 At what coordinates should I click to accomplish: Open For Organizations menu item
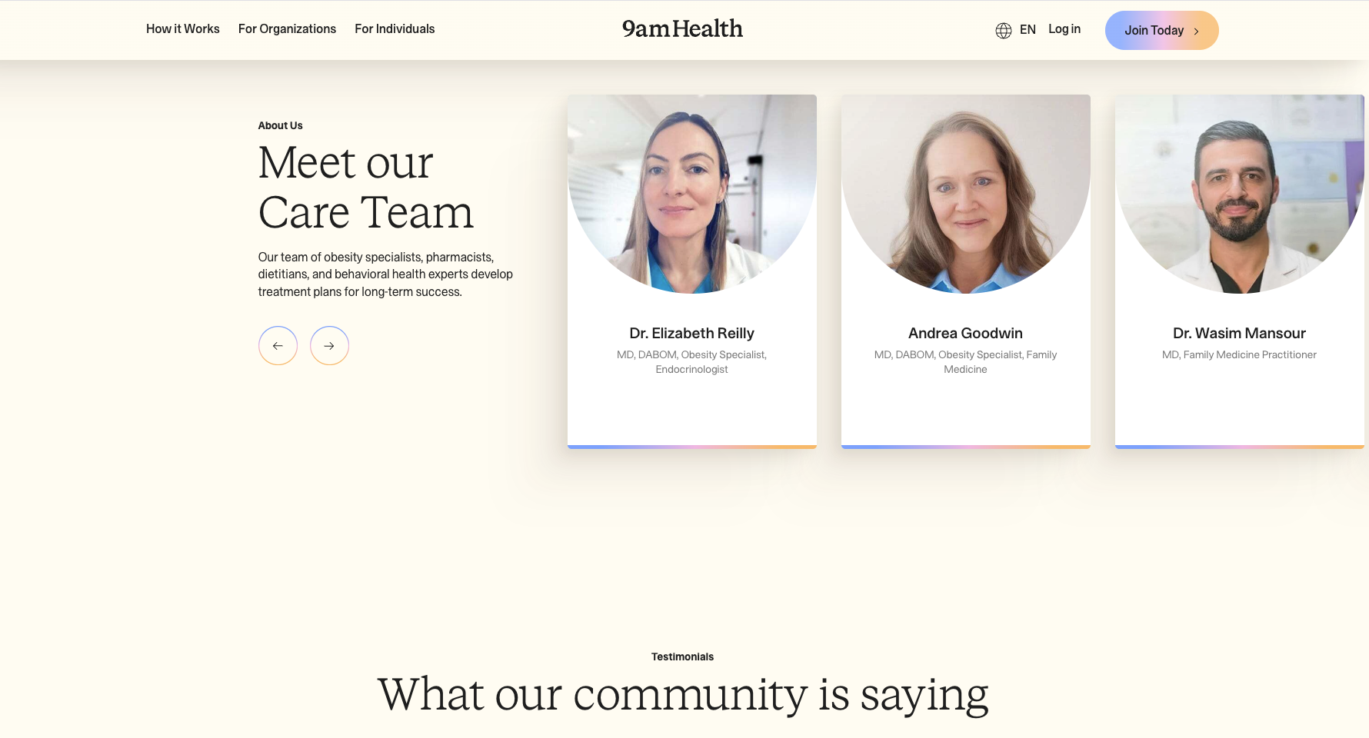click(287, 29)
